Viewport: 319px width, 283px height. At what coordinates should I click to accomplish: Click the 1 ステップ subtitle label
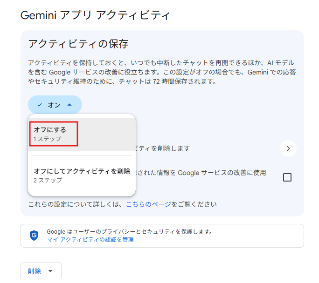point(47,139)
